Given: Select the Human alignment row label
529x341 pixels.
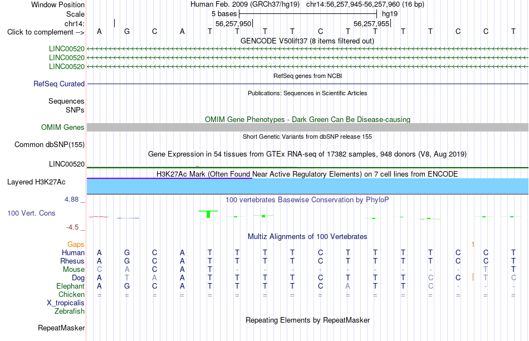Looking at the screenshot, I should [73, 253].
